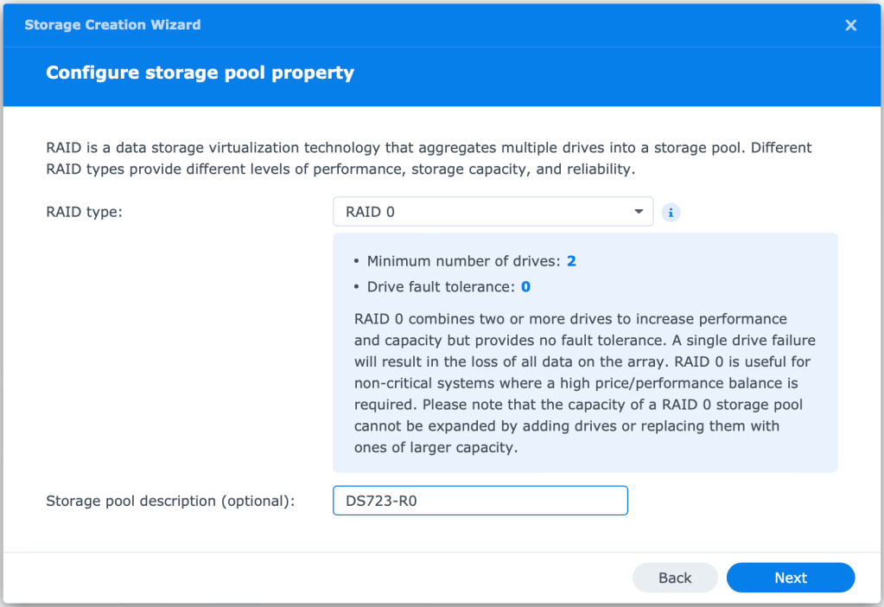The width and height of the screenshot is (884, 607).
Task: Click the "RAID type:" label
Action: click(x=85, y=212)
